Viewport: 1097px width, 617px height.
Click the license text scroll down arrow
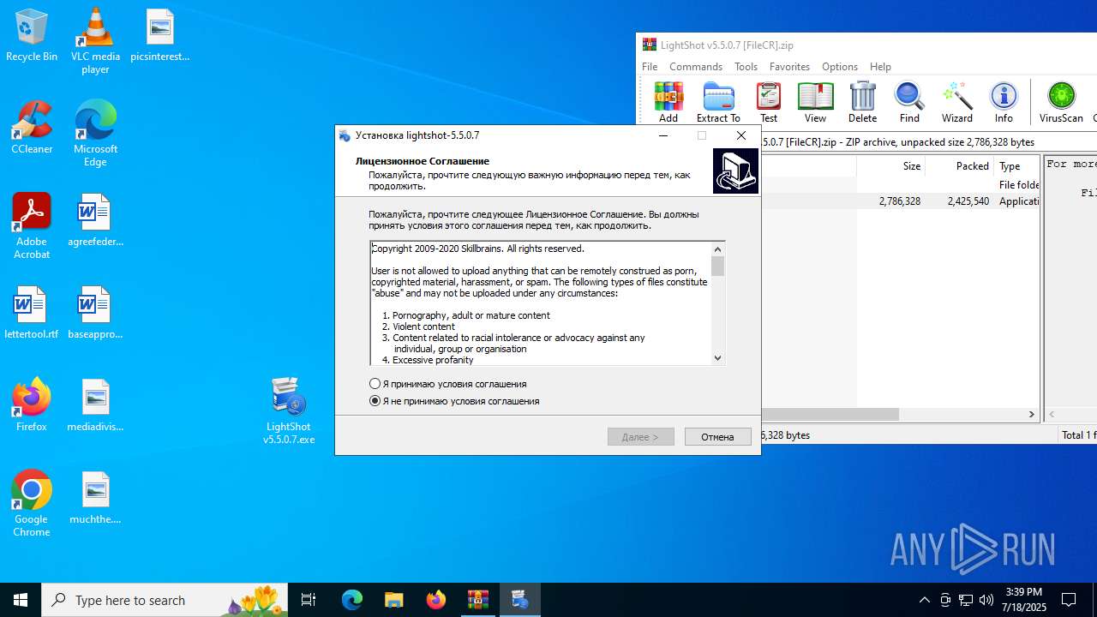[x=718, y=358]
